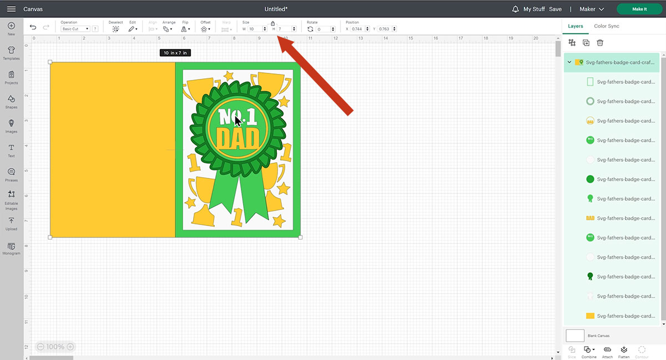Click Deselect in the edit toolbar
Viewport: 666px width, 360px height.
tap(115, 28)
